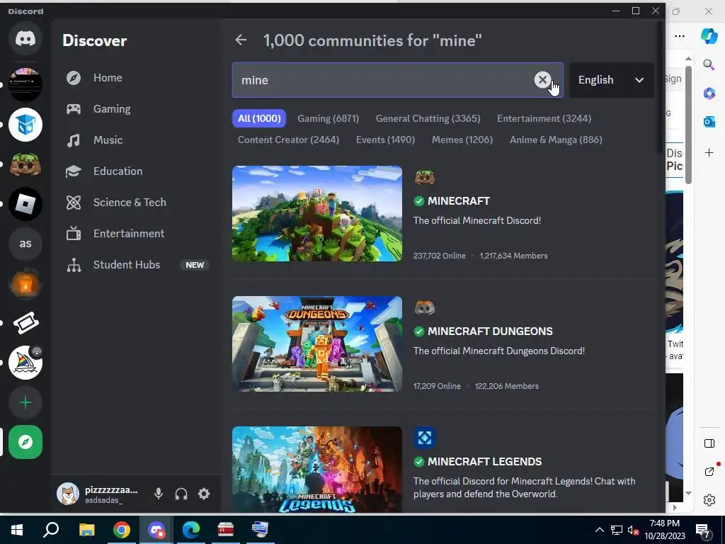Open the ticket server icon in sidebar
Image resolution: width=725 pixels, height=544 pixels.
click(x=25, y=323)
